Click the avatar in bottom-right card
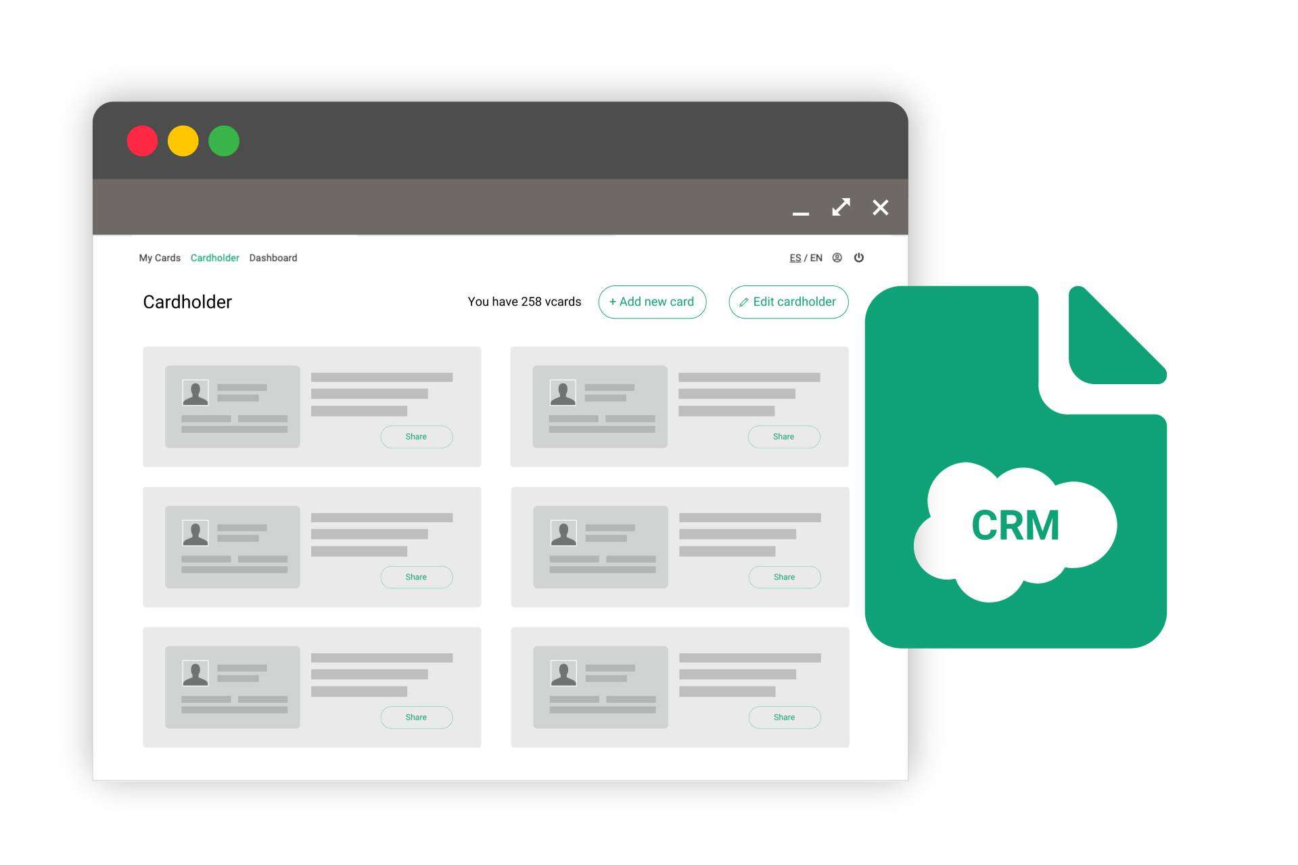 tap(563, 673)
